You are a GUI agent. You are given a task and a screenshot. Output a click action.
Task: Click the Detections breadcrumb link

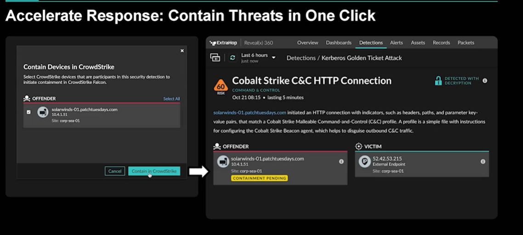pos(301,58)
